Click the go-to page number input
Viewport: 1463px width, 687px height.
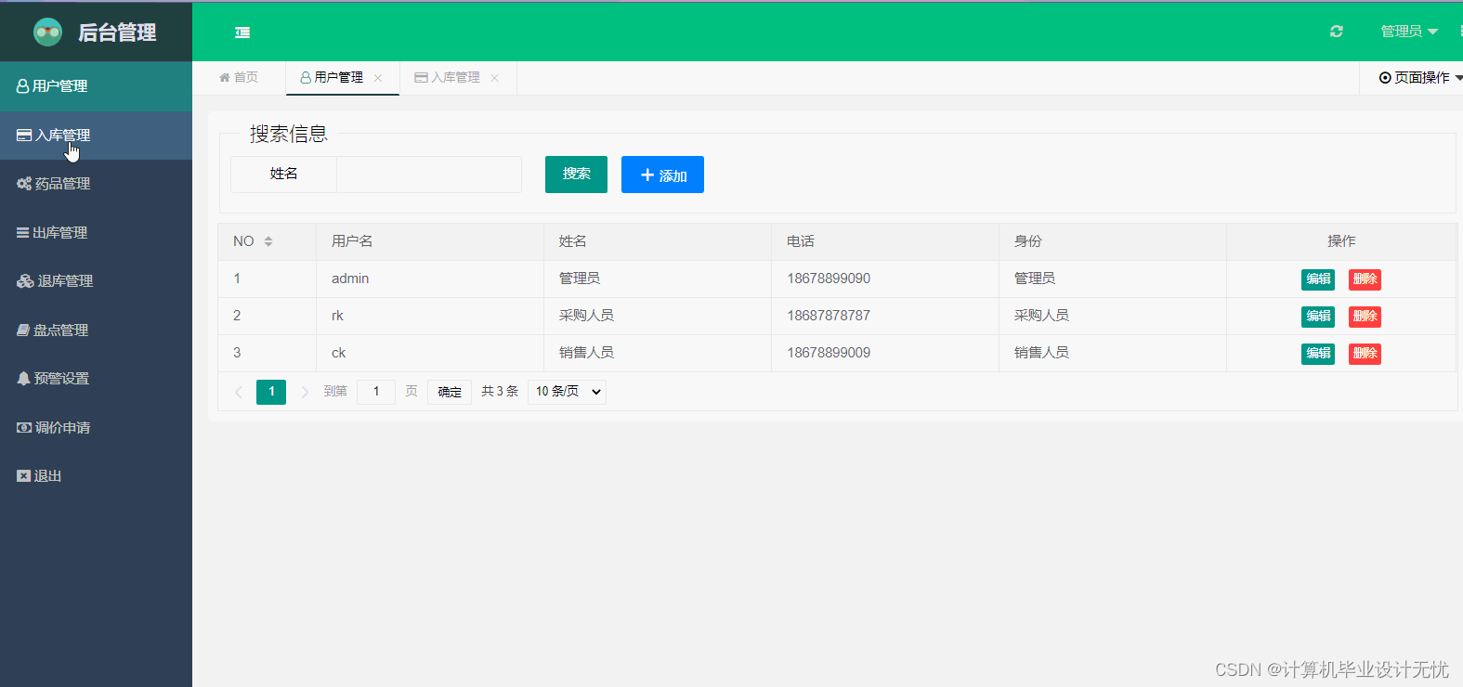pyautogui.click(x=376, y=392)
